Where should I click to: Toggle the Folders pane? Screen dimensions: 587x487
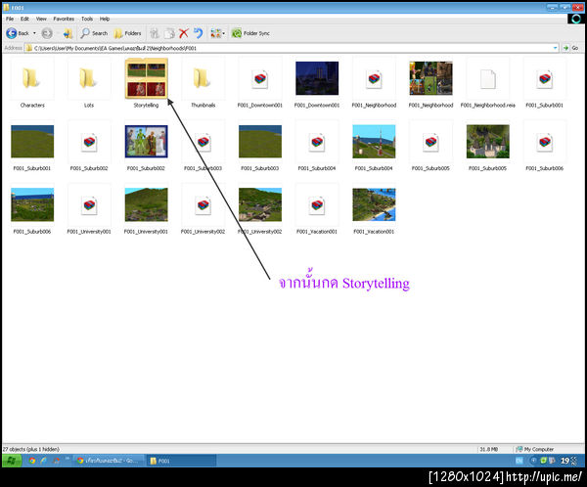coord(127,33)
